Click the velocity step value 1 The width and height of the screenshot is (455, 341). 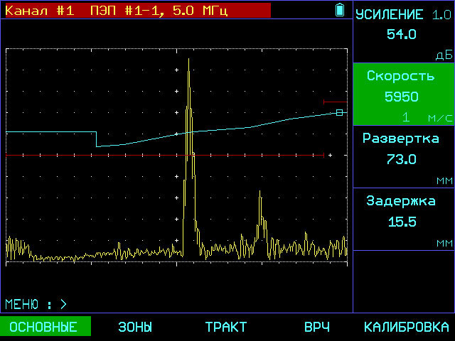406,117
